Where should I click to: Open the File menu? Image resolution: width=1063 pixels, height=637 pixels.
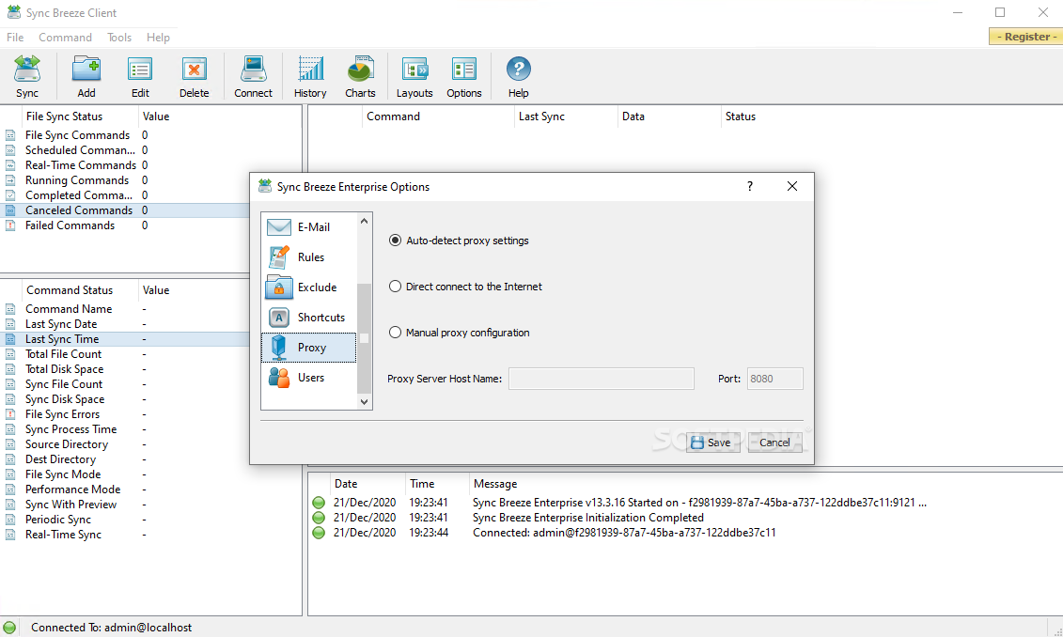pyautogui.click(x=15, y=38)
